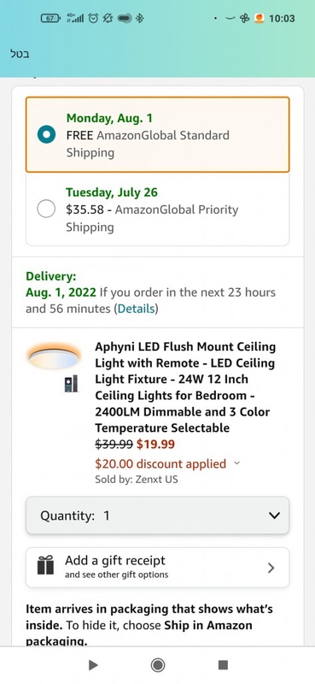Tap Add a gift receipt row
315x684 pixels.
[157, 568]
